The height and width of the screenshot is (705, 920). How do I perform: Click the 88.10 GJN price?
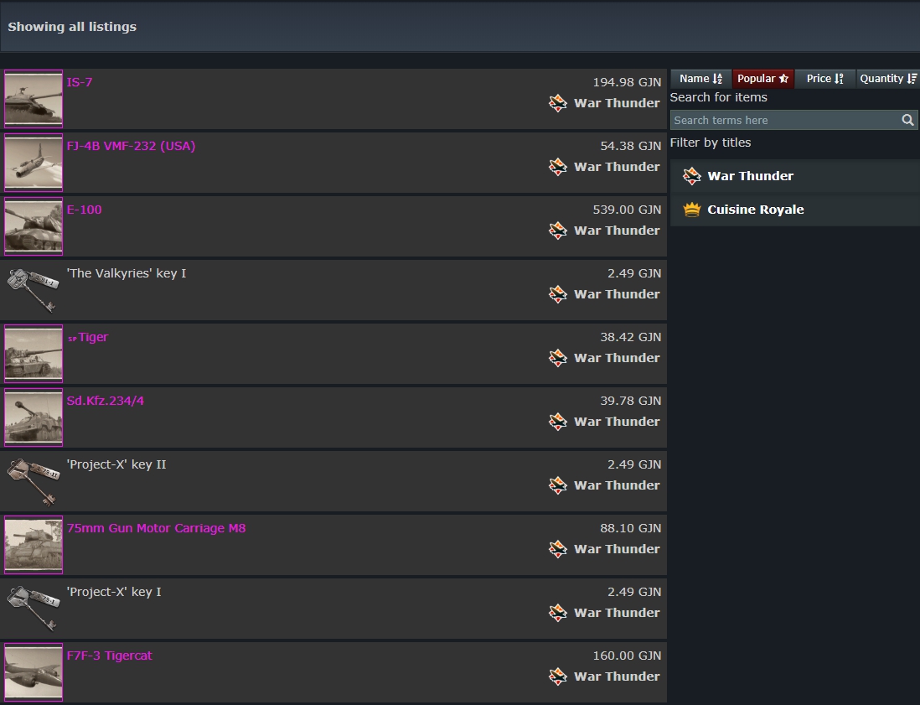coord(631,528)
